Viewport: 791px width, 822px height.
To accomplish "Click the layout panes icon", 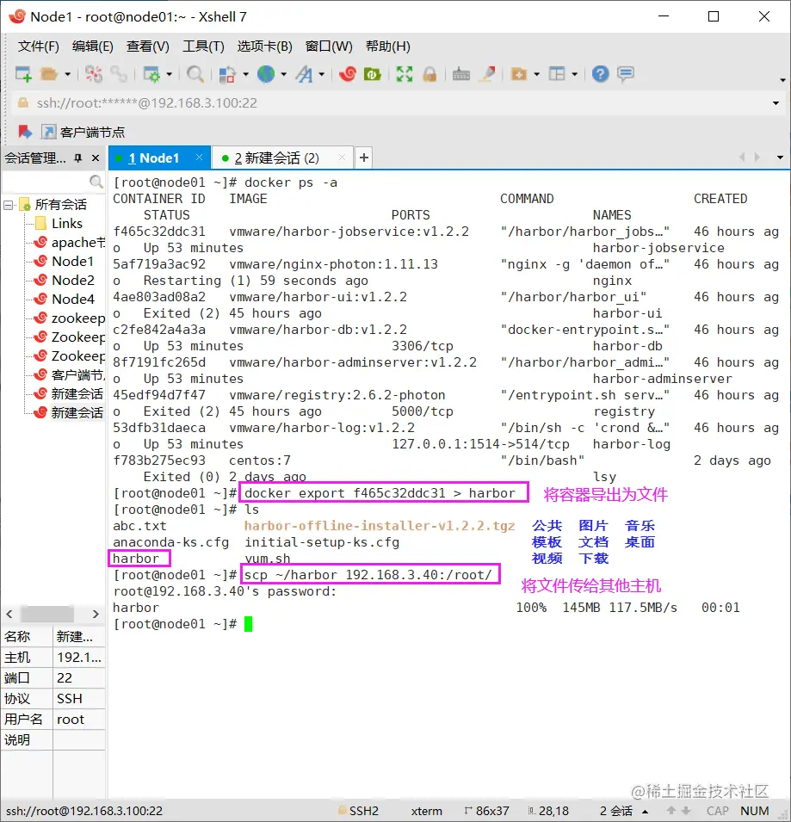I will pos(557,74).
